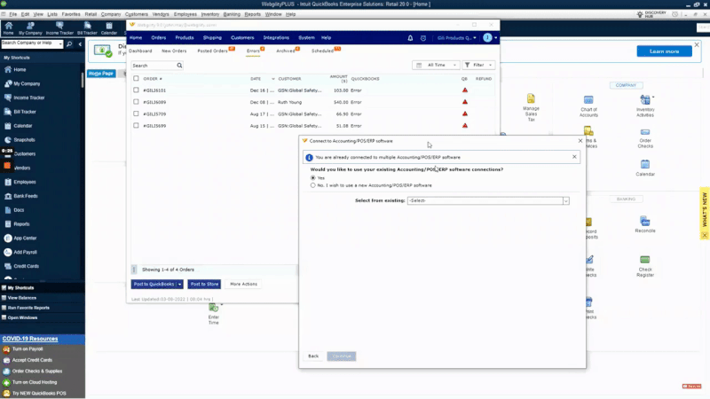Click user profile avatar in Webgility header
Image resolution: width=710 pixels, height=399 pixels.
(x=487, y=38)
